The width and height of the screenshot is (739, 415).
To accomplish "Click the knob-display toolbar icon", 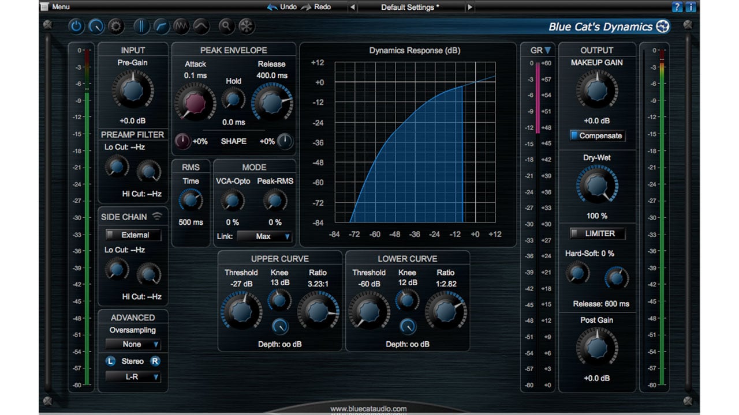I will (96, 26).
